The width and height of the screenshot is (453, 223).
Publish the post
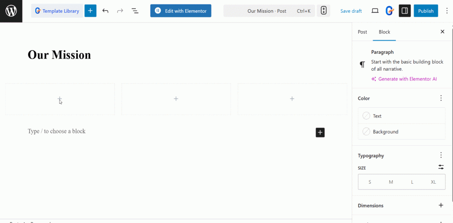426,11
